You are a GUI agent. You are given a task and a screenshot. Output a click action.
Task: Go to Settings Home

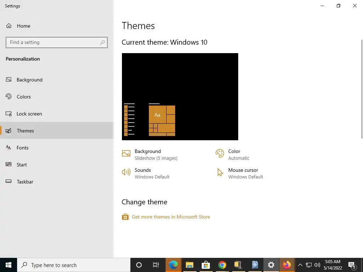tap(57, 26)
